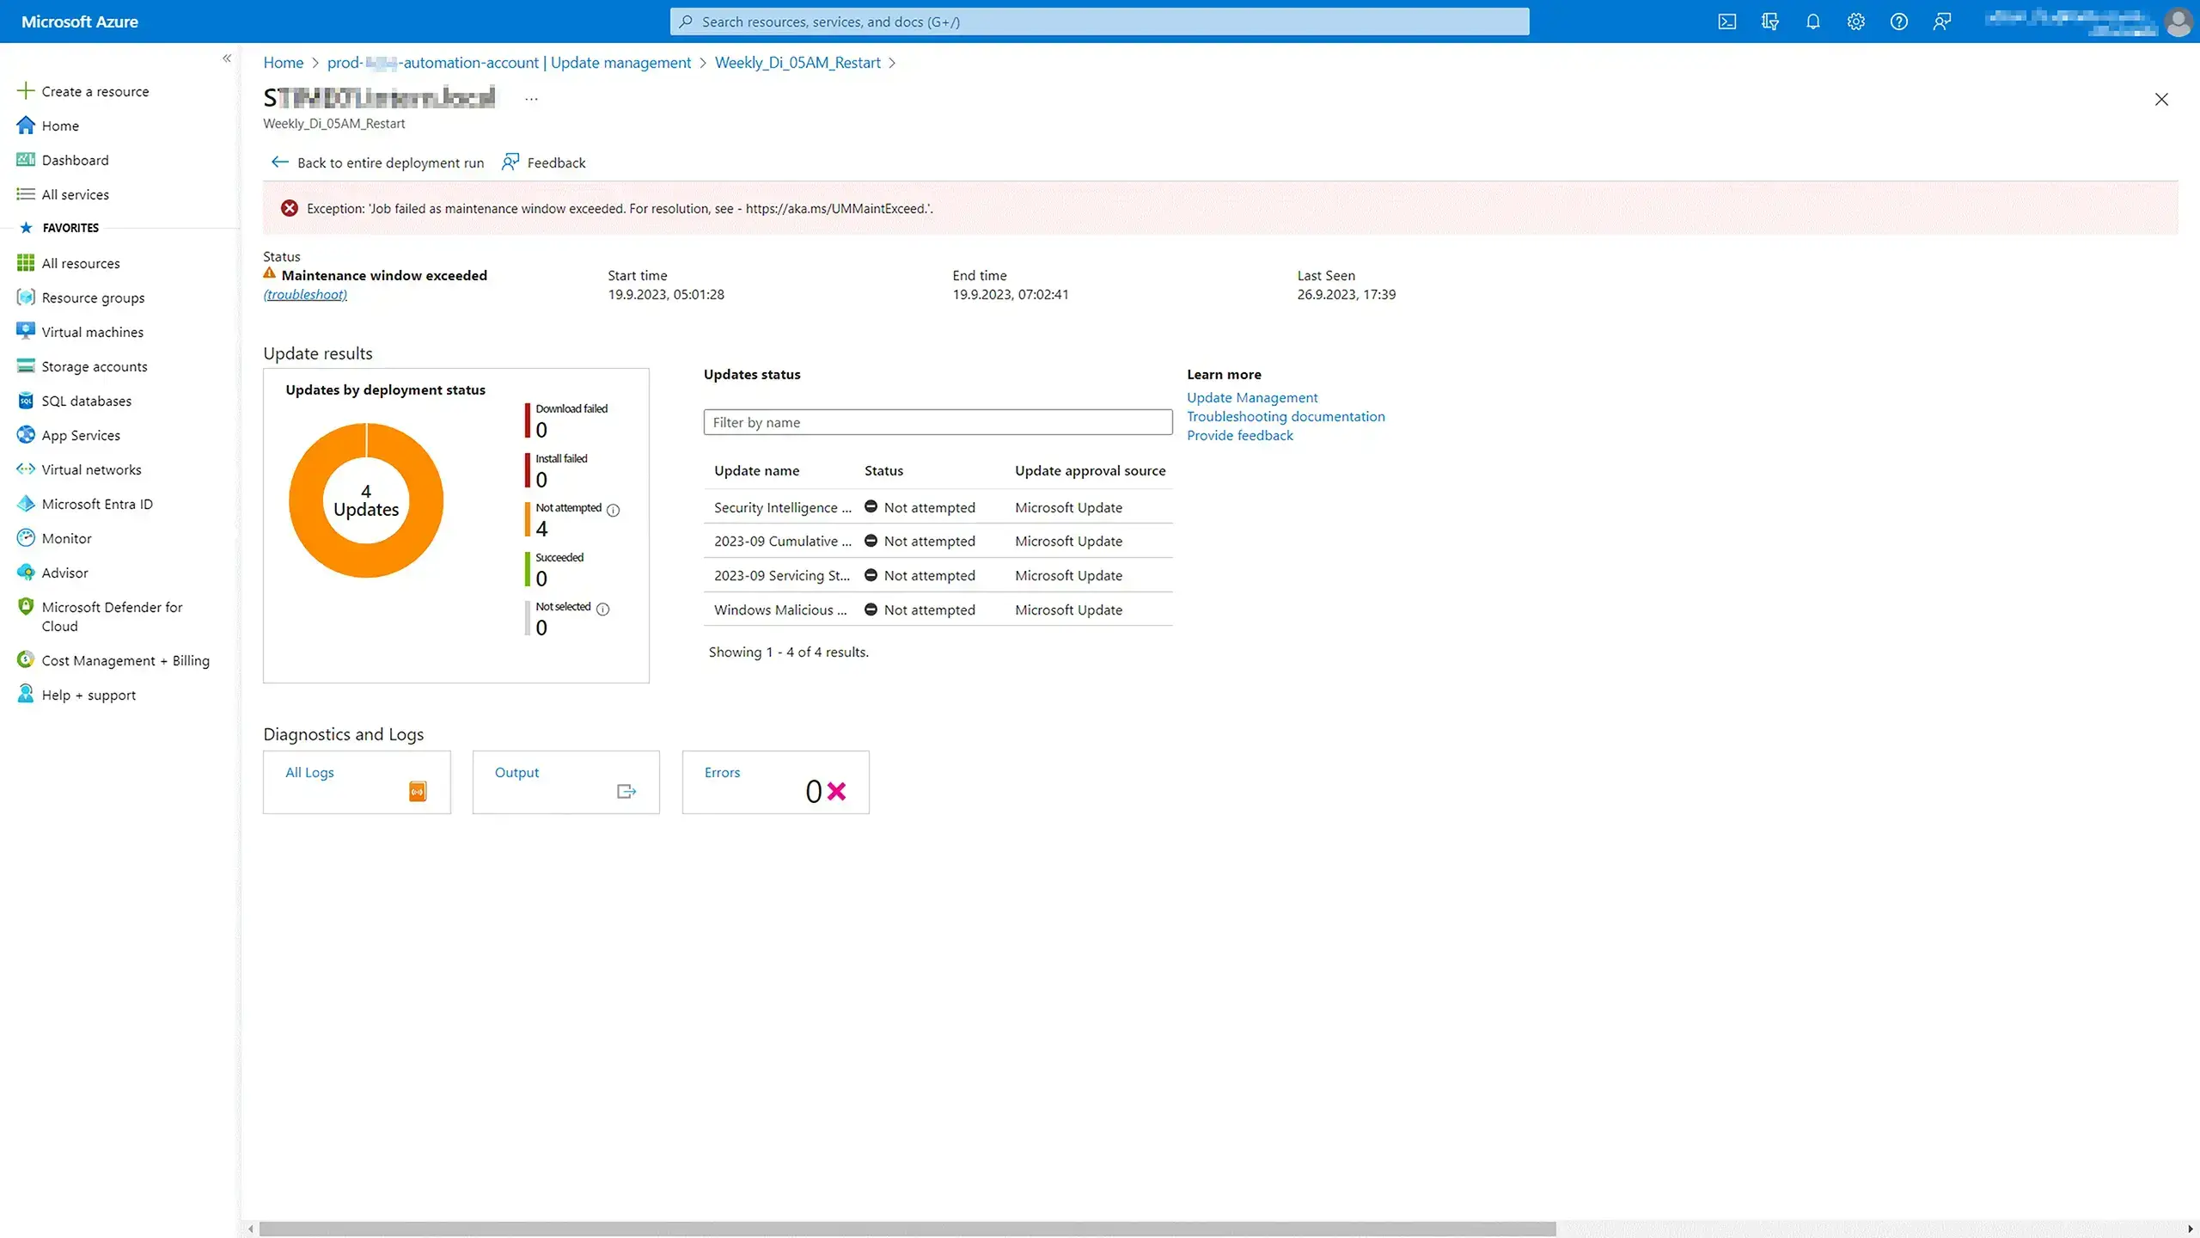Screen dimensions: 2200x1238
Task: Click the Microsoft Entra ID icon
Action: coord(26,504)
